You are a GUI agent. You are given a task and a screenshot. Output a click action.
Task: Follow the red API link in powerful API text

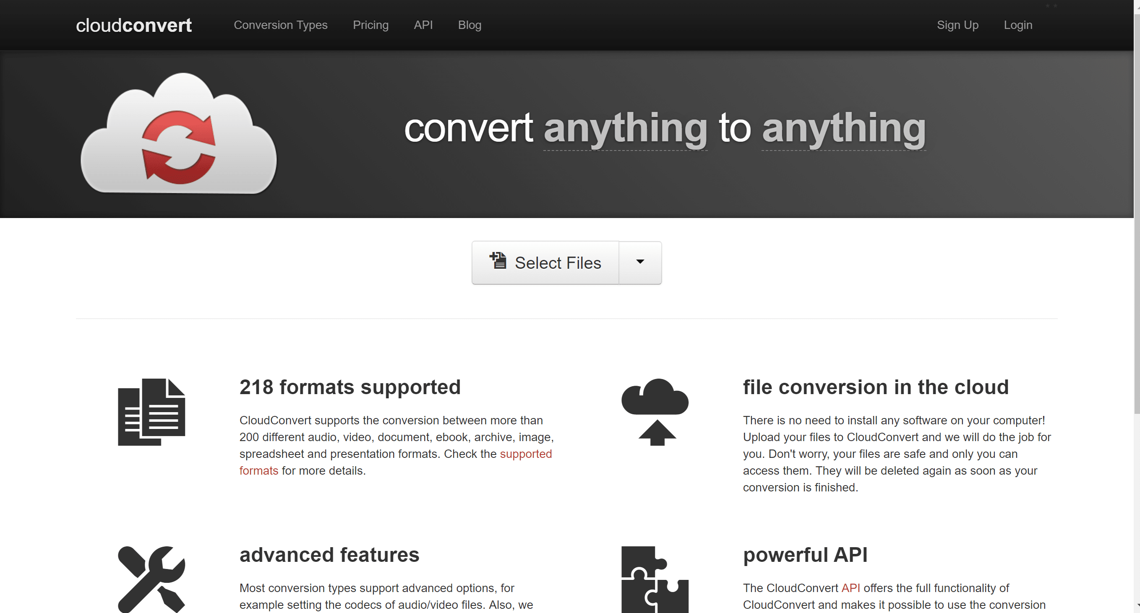(850, 588)
